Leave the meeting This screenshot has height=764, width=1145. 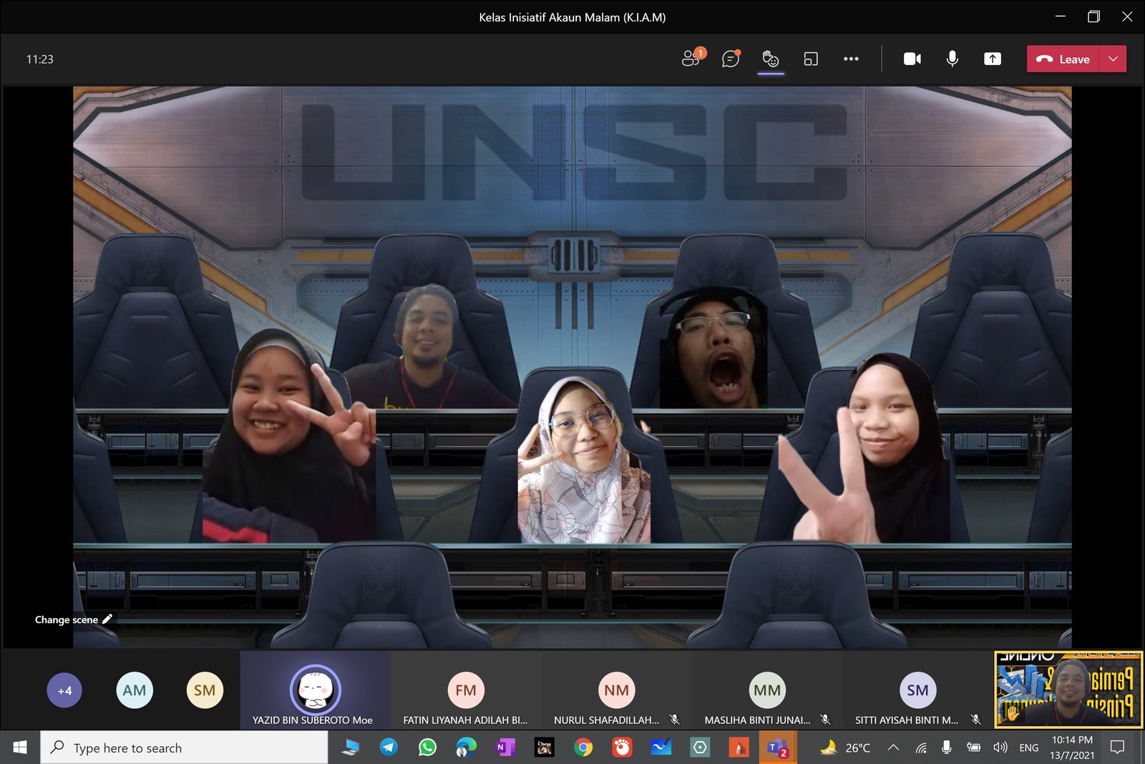1063,59
